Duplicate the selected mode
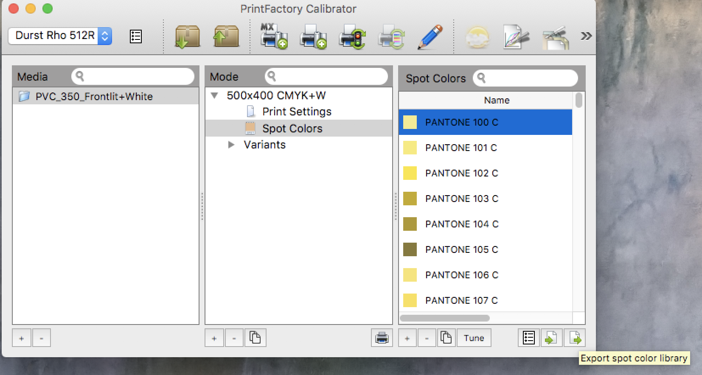Viewport: 702px width, 375px height. coord(255,338)
